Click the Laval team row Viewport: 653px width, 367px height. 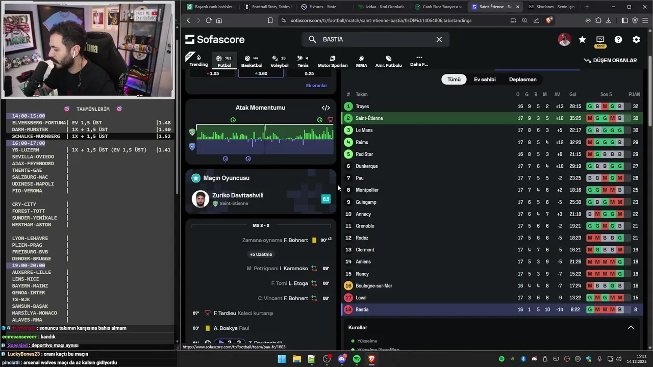(x=492, y=298)
